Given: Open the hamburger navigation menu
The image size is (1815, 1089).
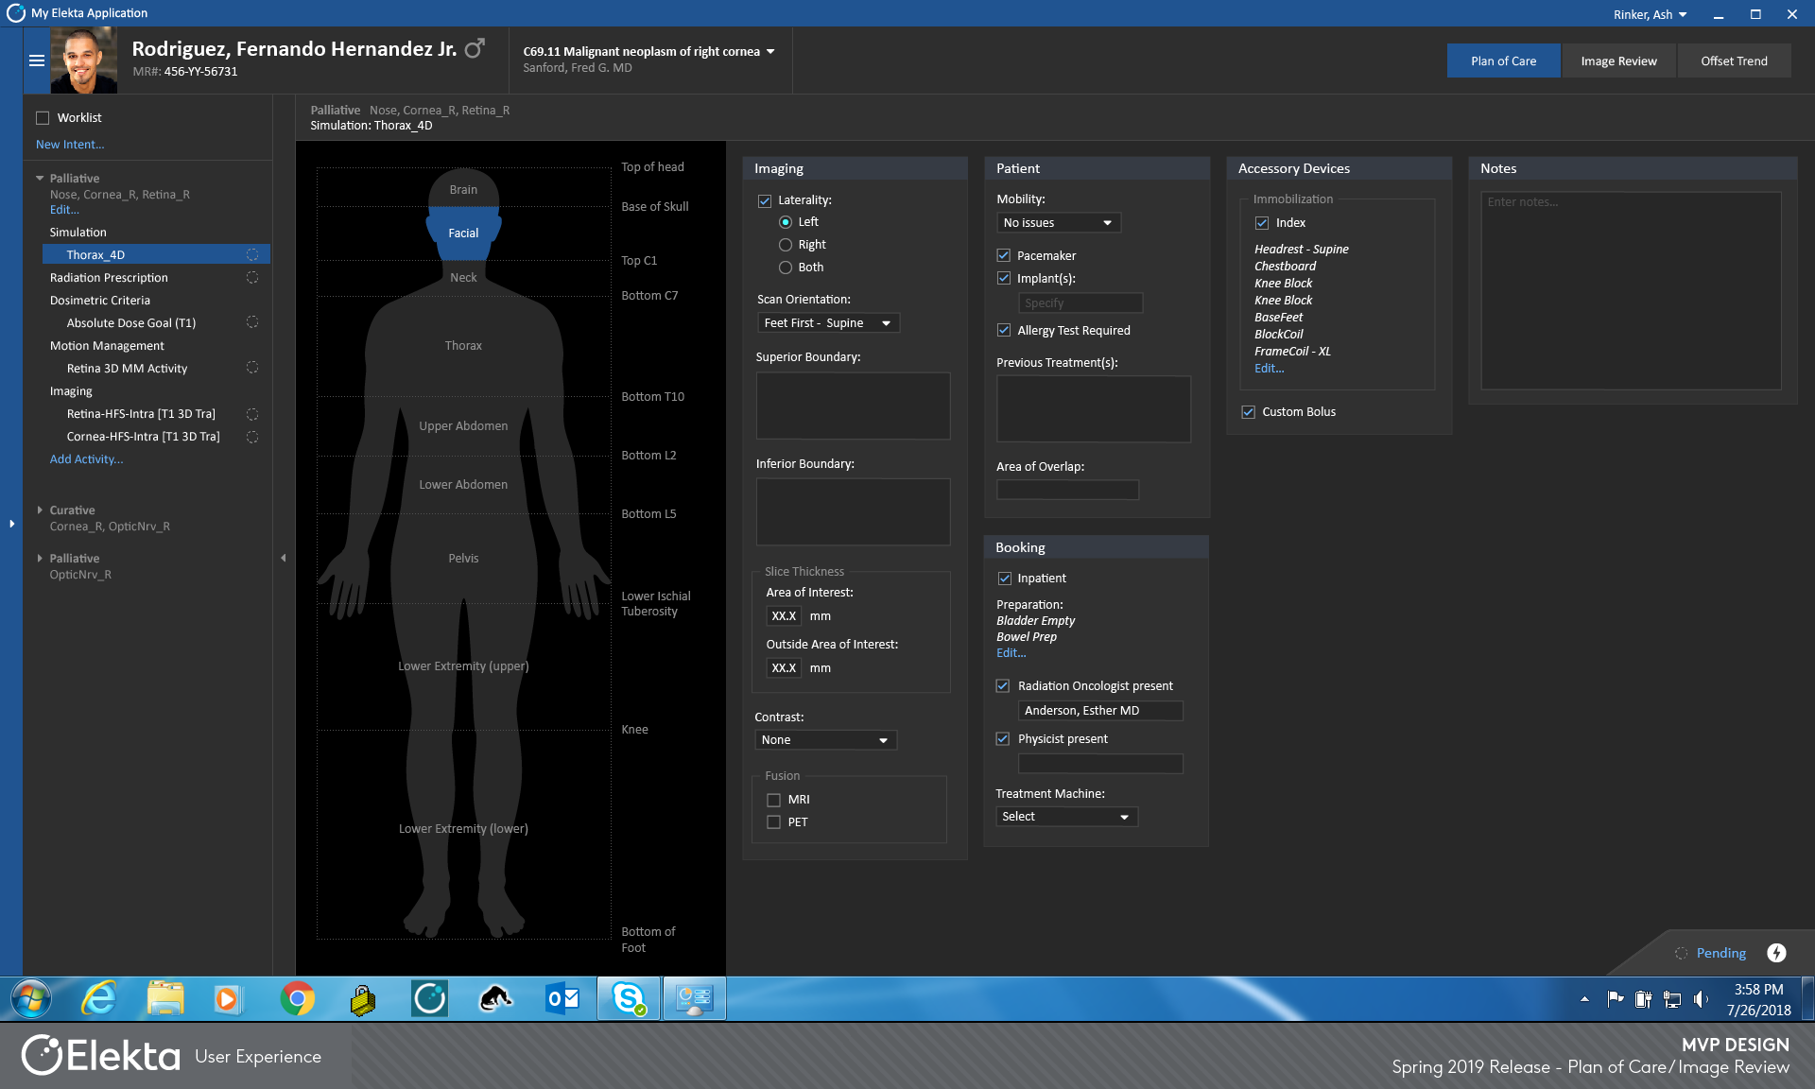Looking at the screenshot, I should click(x=37, y=60).
